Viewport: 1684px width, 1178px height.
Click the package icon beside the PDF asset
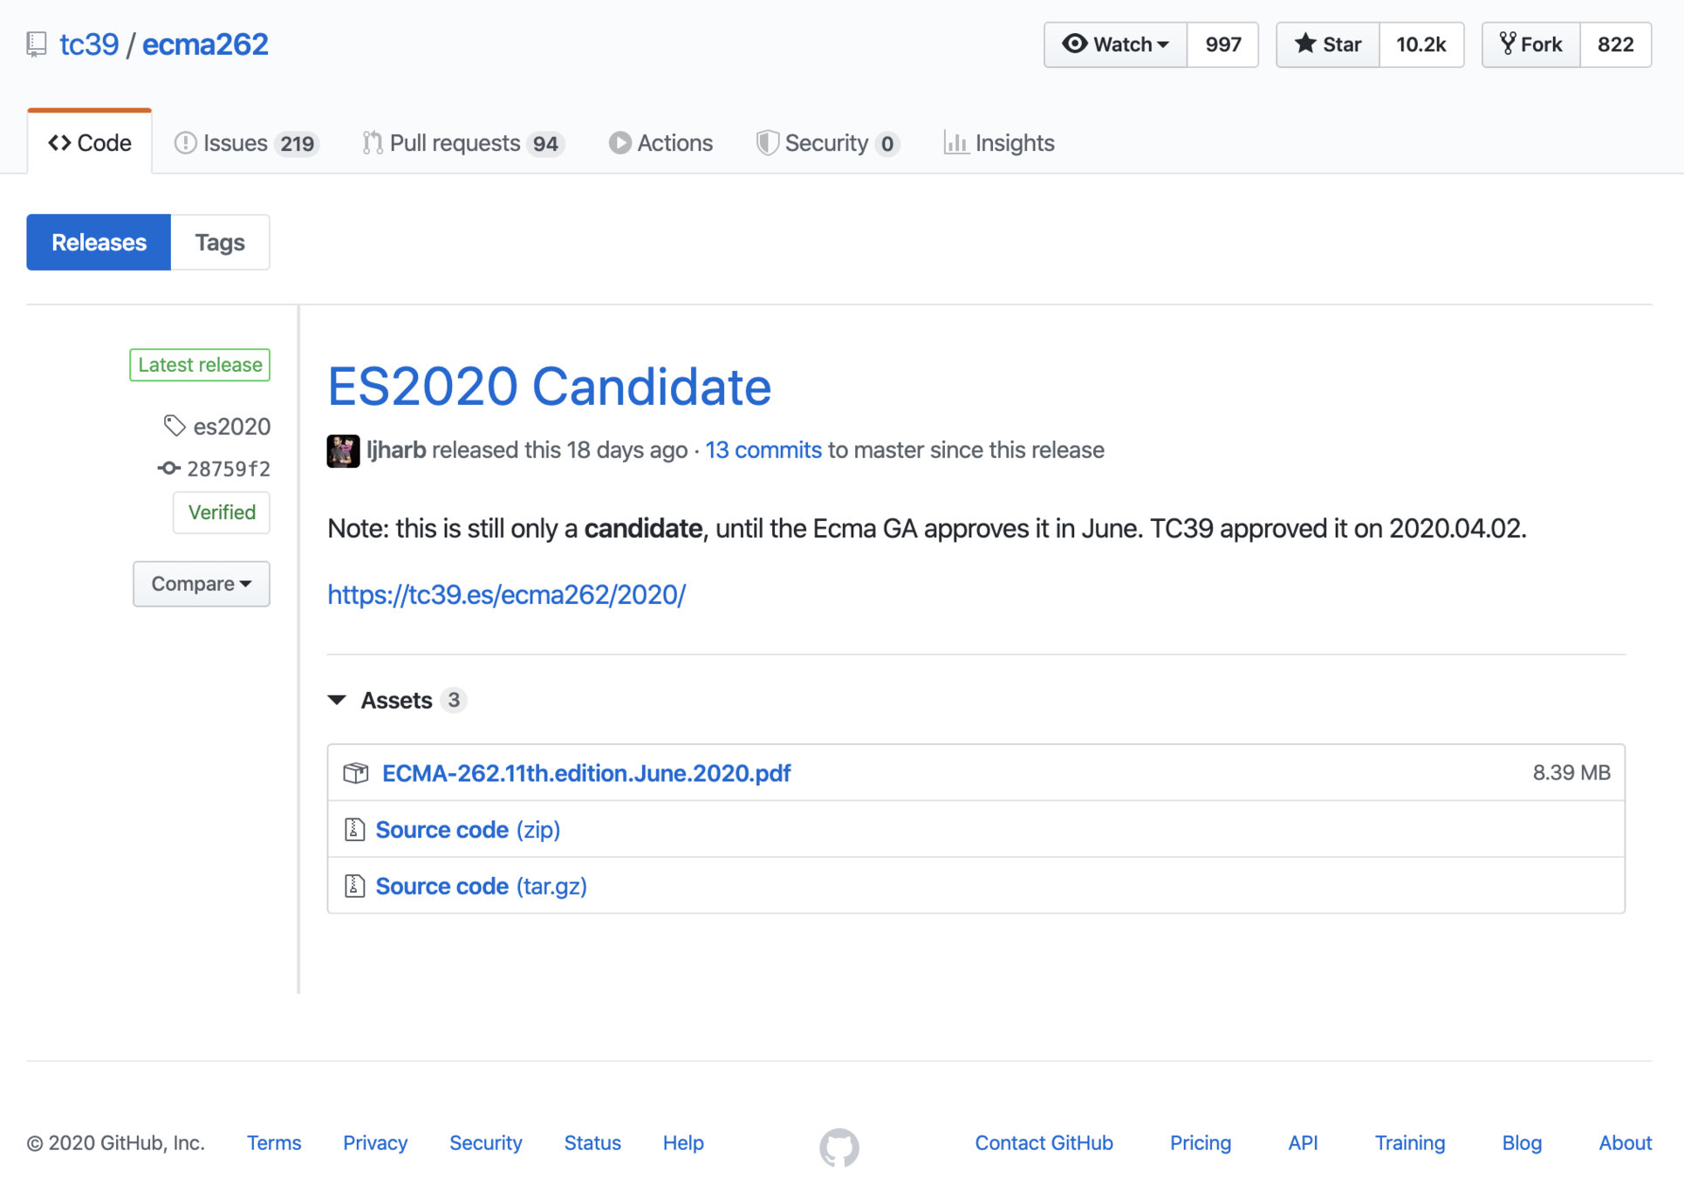pos(355,773)
